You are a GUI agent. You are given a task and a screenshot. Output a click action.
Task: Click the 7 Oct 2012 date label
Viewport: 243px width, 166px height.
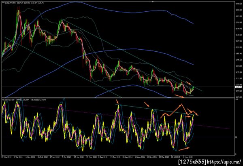click(67, 157)
